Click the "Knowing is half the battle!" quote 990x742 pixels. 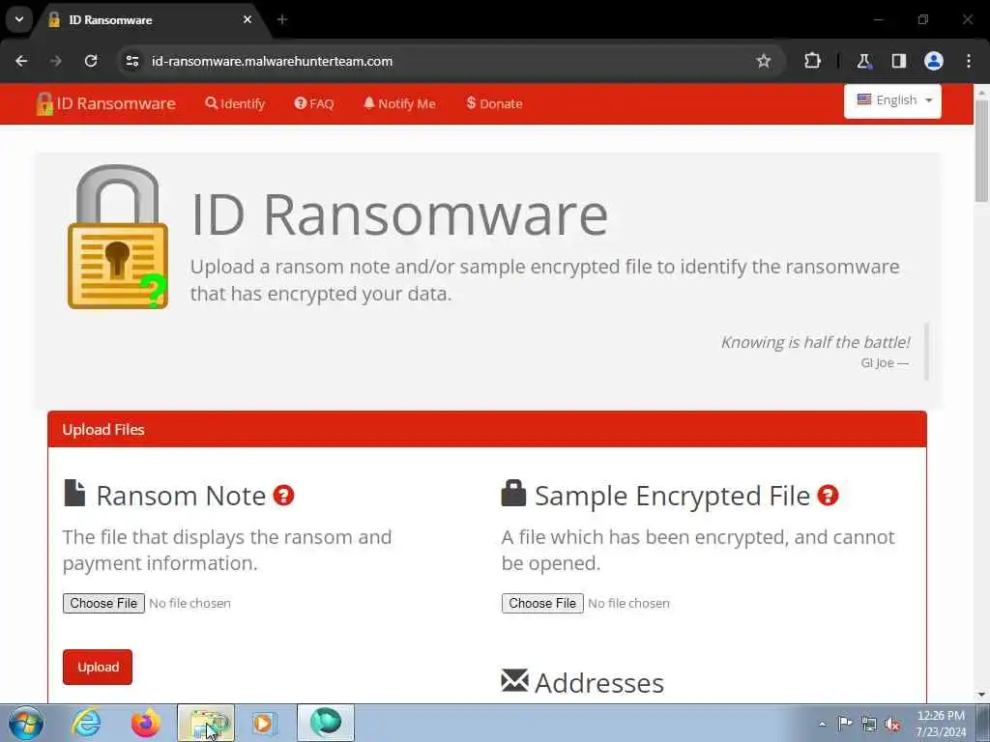coord(815,342)
